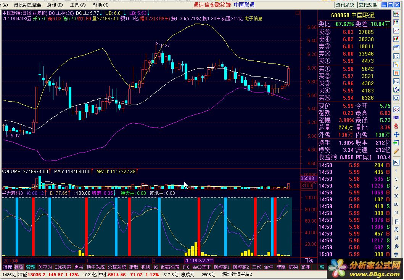The image size is (404, 280).
Task: Click the 笔 tab below tick list
Action: [322, 267]
